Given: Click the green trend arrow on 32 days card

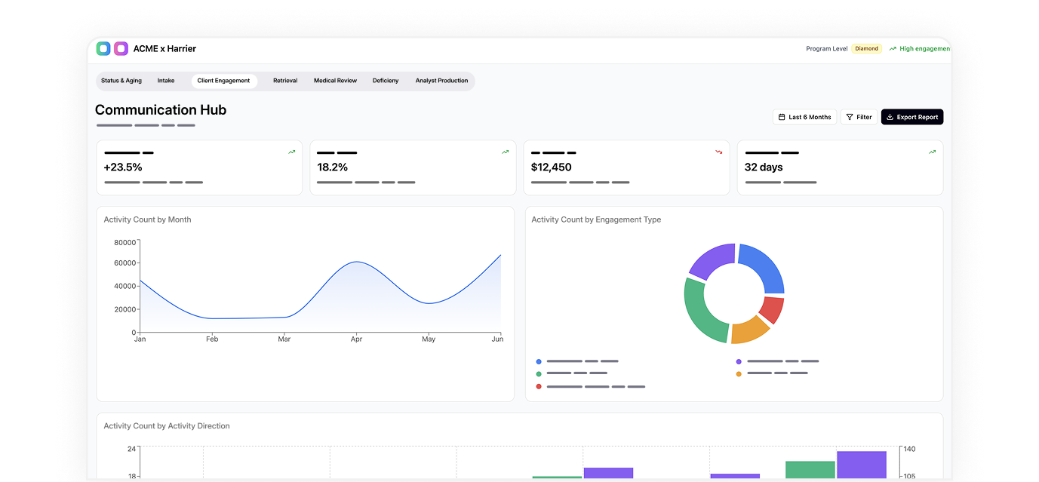Looking at the screenshot, I should (933, 152).
